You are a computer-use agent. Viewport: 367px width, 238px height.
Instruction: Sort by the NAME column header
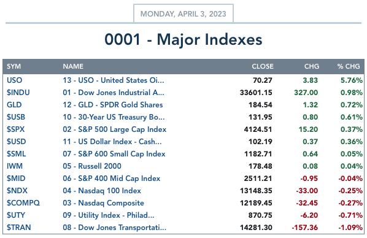[73, 66]
